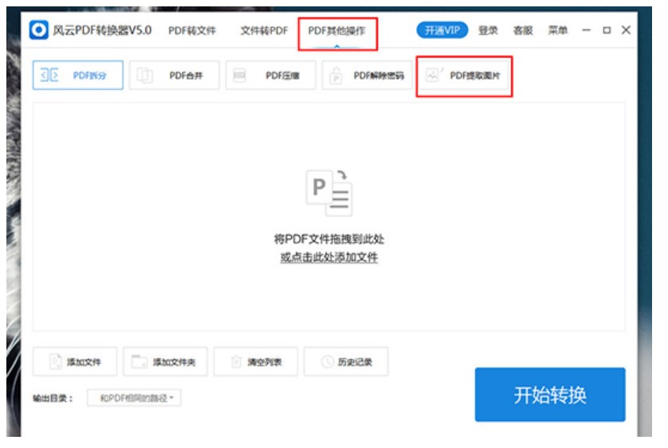The width and height of the screenshot is (668, 448).
Task: Close the converter window
Action: (626, 29)
